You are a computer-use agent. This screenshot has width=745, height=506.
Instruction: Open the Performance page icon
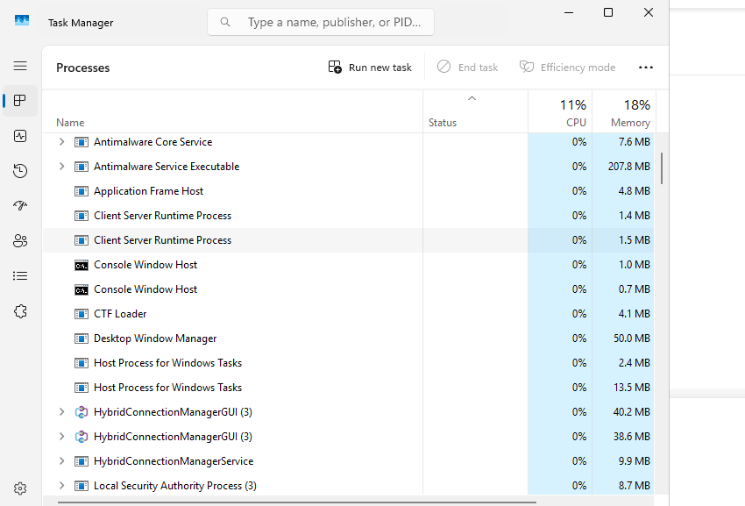click(x=20, y=136)
